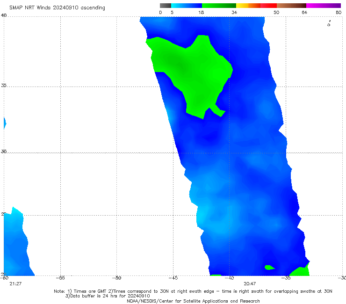The width and height of the screenshot is (346, 304).
Task: Click the 'Data buffer is 24 hrs' note
Action: pos(108,296)
